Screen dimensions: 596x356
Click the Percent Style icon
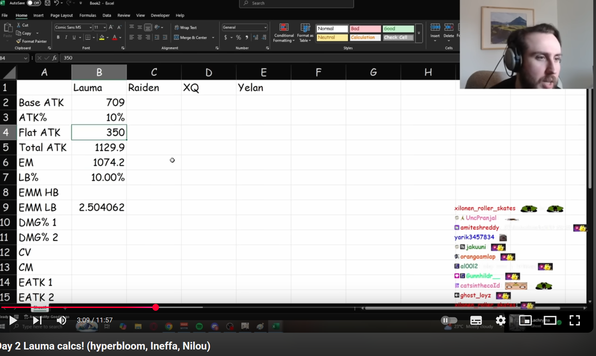(239, 37)
